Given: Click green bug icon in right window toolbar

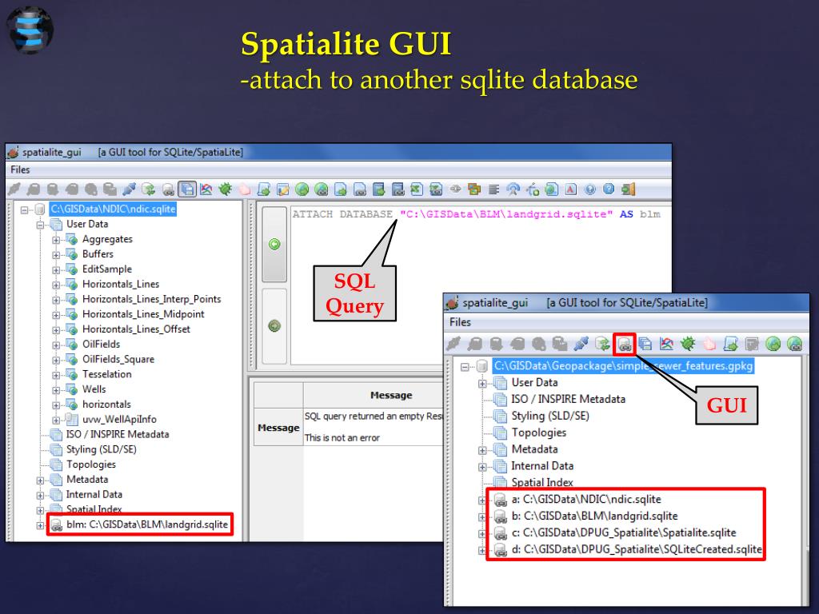Looking at the screenshot, I should (x=688, y=344).
